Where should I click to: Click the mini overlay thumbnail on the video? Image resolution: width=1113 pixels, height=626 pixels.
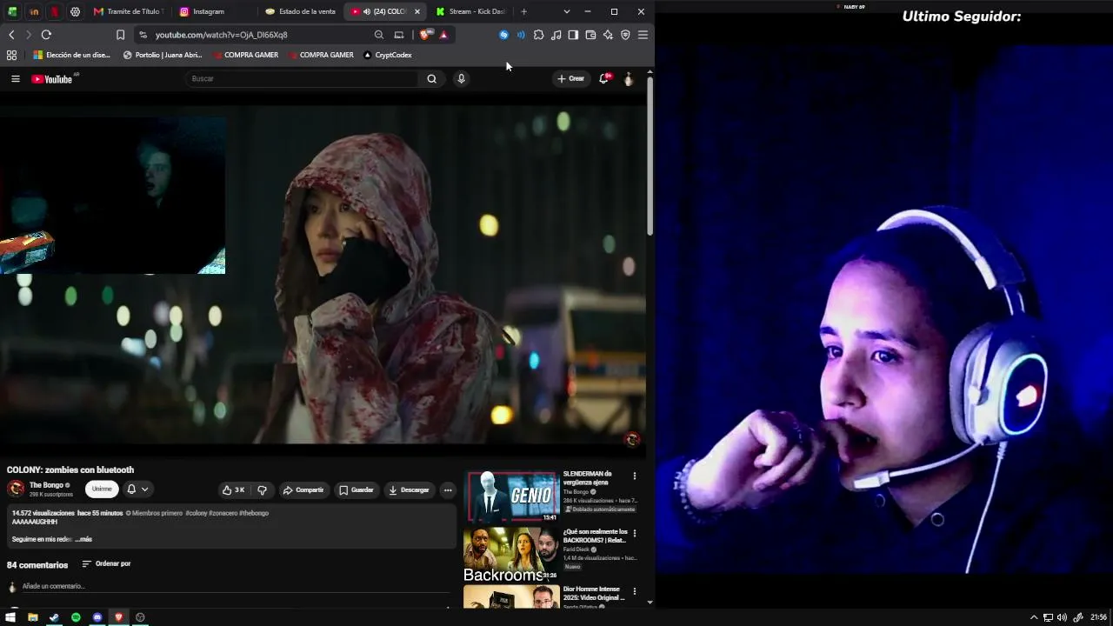[x=113, y=195]
